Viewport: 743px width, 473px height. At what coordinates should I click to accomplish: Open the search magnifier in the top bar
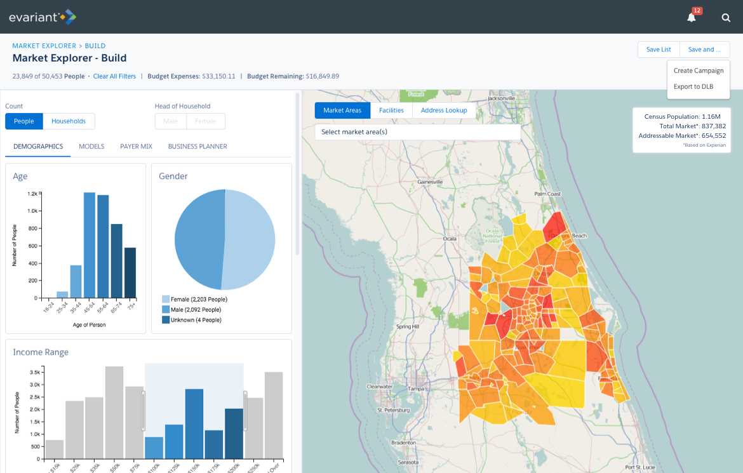(726, 17)
